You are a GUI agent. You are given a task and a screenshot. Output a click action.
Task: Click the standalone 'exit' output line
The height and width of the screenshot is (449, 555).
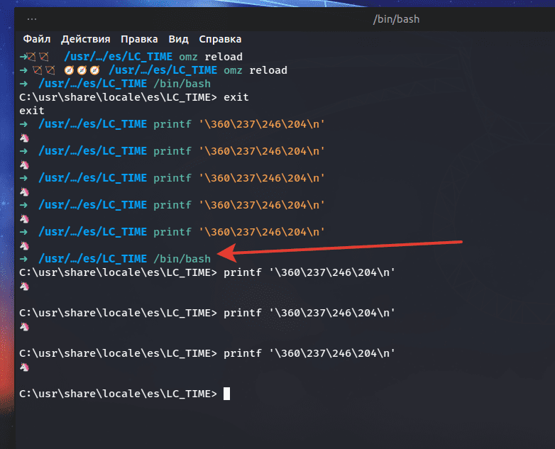pyautogui.click(x=32, y=111)
